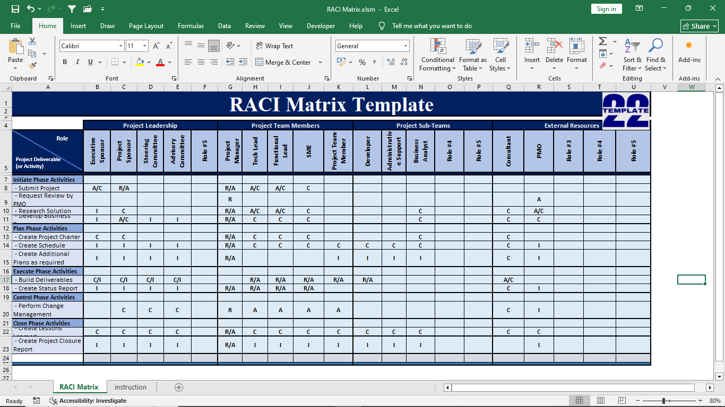Click the Cut scissors icon
This screenshot has height=407, width=725.
[32, 41]
